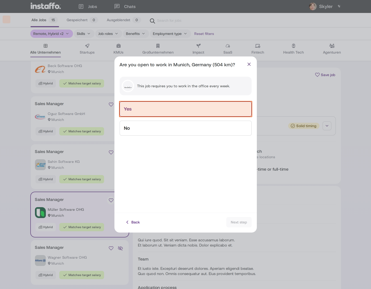Choose the Yes option

pyautogui.click(x=186, y=109)
